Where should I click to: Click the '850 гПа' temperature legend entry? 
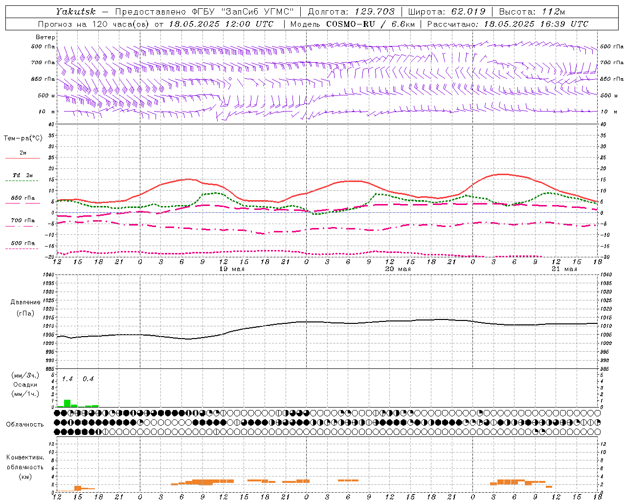[23, 198]
